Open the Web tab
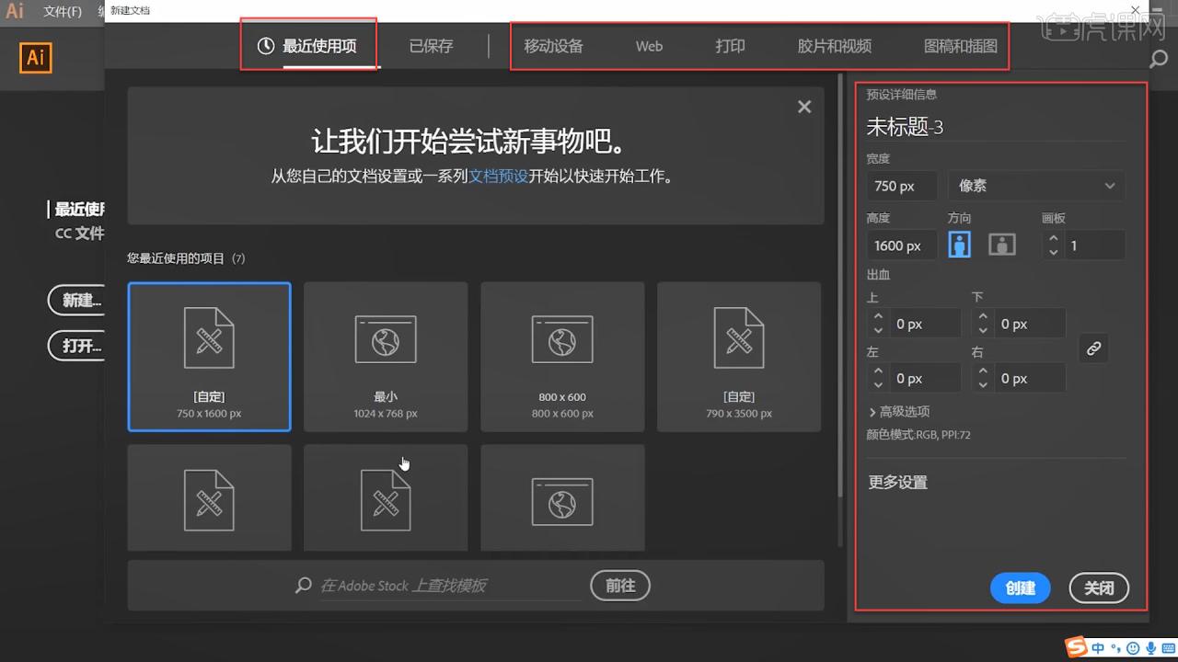 649,46
